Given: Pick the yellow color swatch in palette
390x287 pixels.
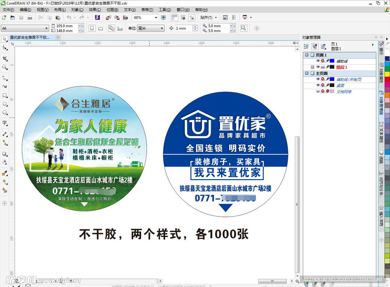Looking at the screenshot, I should point(387,74).
